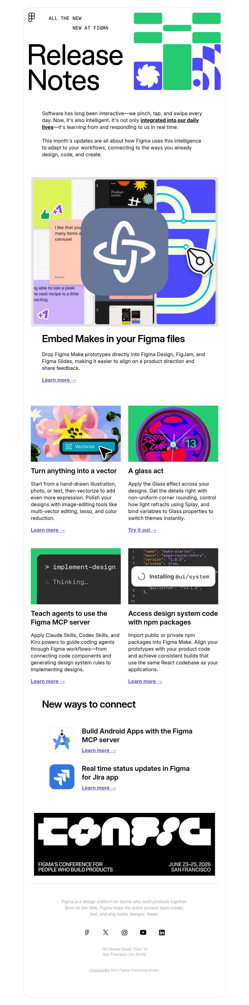Click the 'A glass act' heading
Screen dimensions: 249x1005
[x=146, y=471]
